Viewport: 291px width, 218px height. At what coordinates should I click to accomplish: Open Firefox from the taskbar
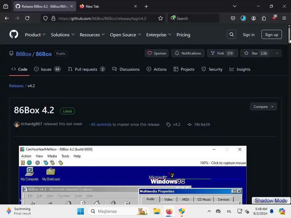(x=169, y=211)
